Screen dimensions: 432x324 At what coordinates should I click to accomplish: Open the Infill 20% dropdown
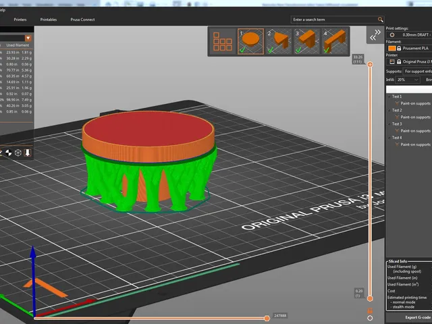click(408, 80)
